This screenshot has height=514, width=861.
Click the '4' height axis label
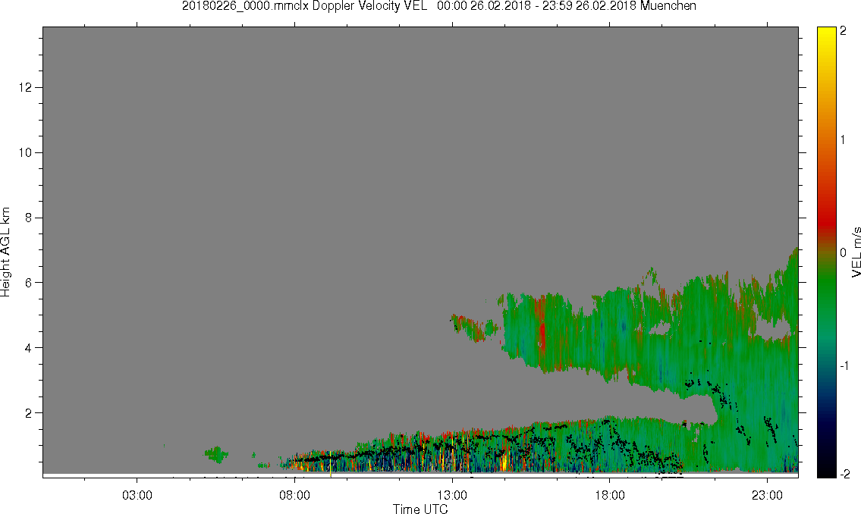pyautogui.click(x=28, y=348)
